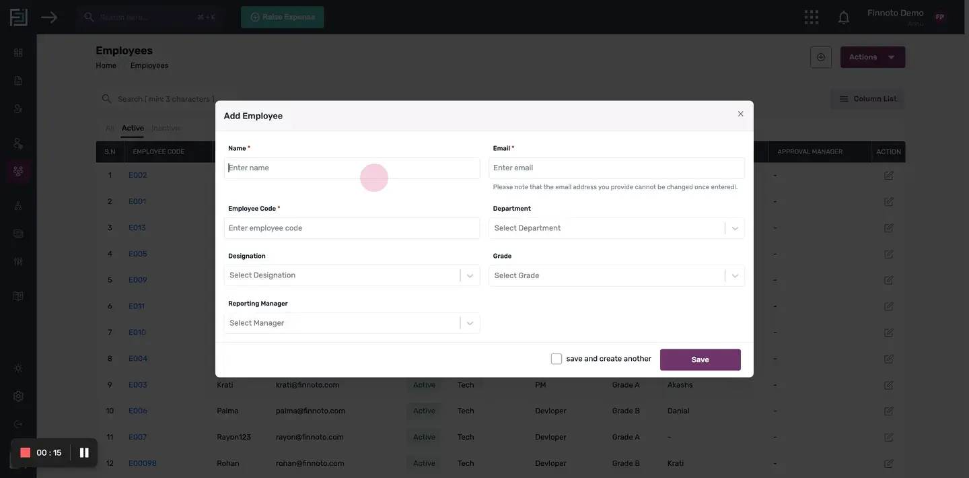969x478 pixels.
Task: Expand the Actions dropdown button
Action: tap(873, 57)
